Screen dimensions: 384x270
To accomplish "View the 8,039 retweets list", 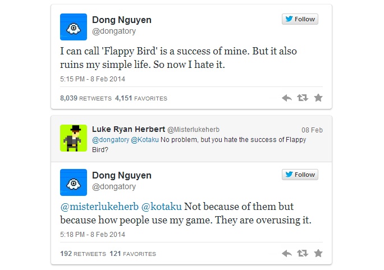I will [x=86, y=98].
